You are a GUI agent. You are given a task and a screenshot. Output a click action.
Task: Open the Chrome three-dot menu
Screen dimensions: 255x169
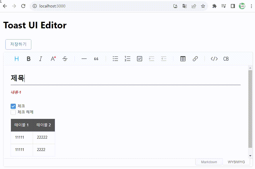click(x=251, y=6)
